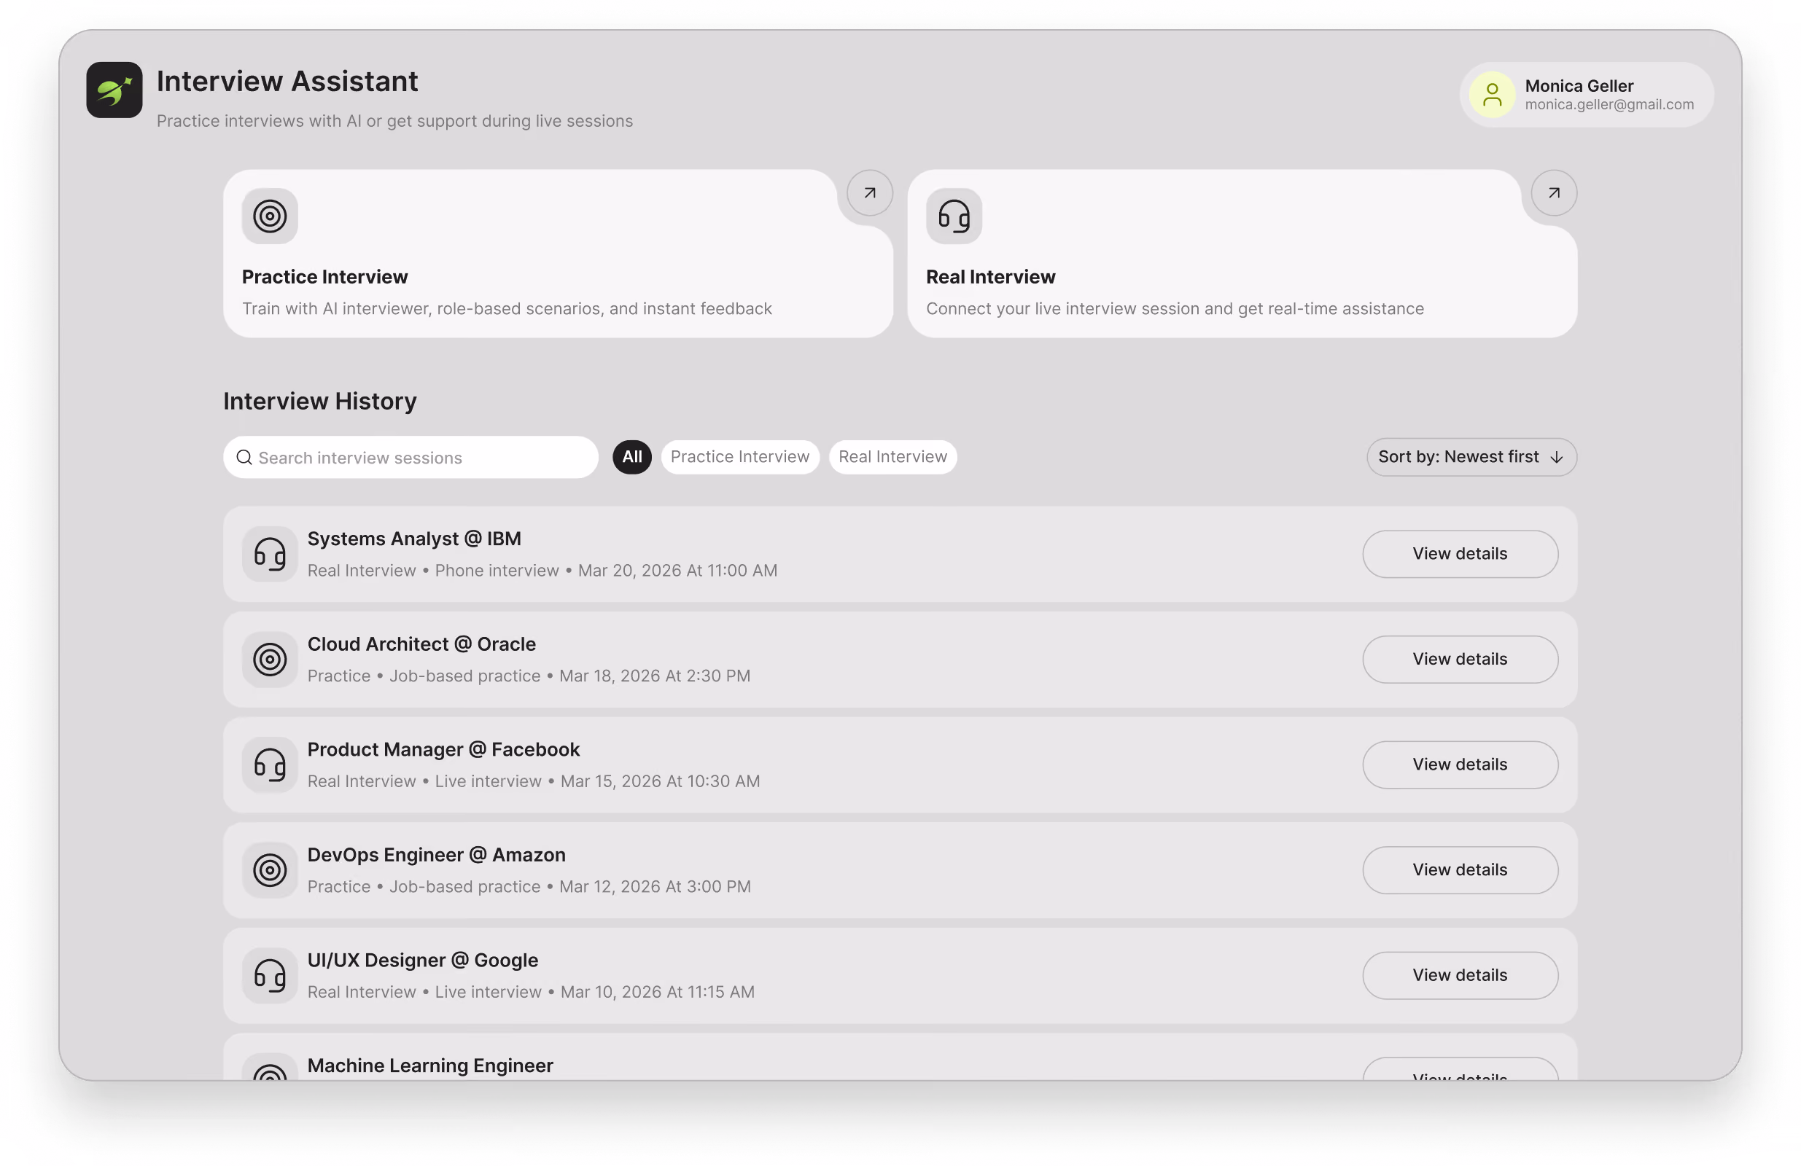Click target icon on Machine Learning Engineer row
The height and width of the screenshot is (1169, 1801).
(269, 1068)
